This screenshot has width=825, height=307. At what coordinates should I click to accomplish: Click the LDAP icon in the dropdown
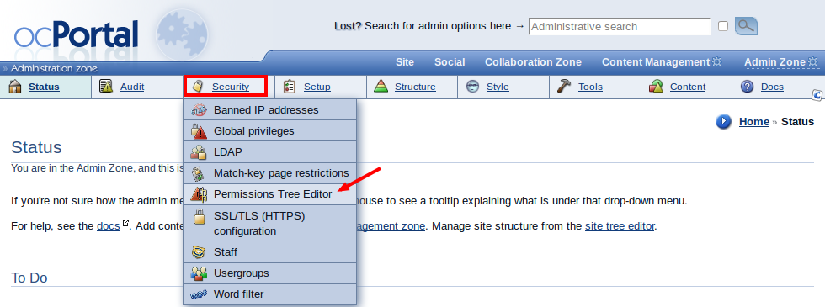(199, 152)
